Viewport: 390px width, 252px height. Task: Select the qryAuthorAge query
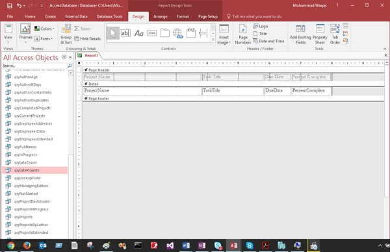(35, 77)
